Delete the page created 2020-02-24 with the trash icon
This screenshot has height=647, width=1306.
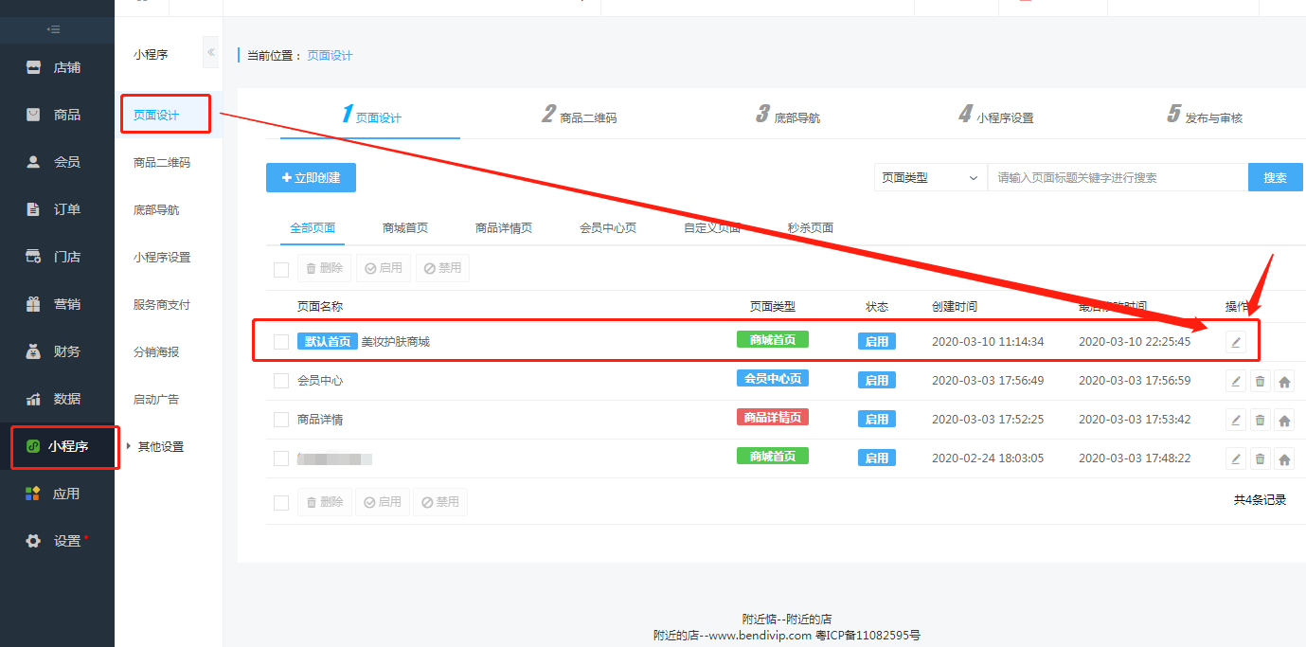[x=1260, y=458]
